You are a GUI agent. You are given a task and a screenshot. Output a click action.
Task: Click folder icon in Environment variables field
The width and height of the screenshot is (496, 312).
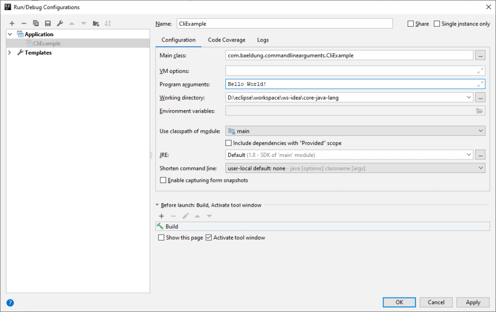pyautogui.click(x=480, y=111)
